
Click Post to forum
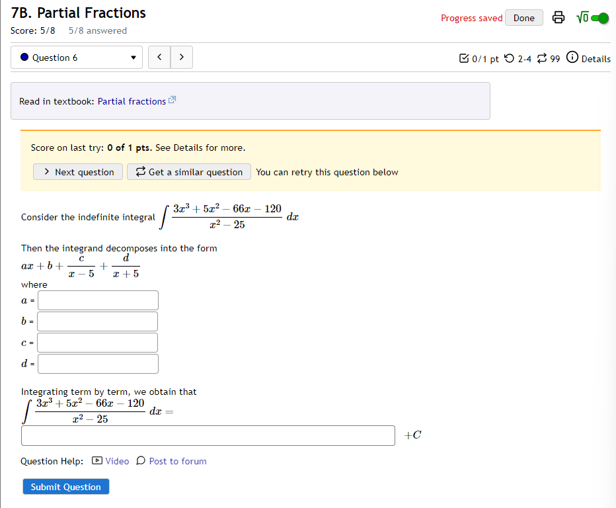(x=176, y=461)
